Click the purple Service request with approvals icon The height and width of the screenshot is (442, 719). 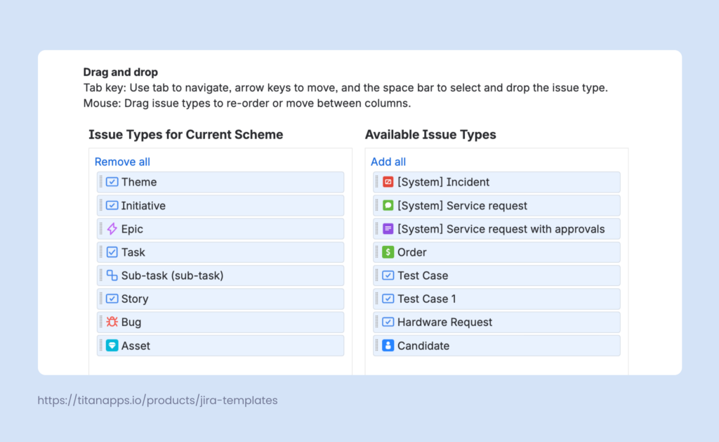pos(388,228)
